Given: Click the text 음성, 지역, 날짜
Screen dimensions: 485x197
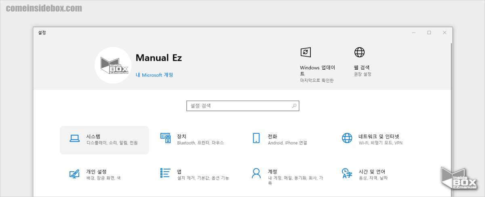Looking at the screenshot, I should (373, 178).
